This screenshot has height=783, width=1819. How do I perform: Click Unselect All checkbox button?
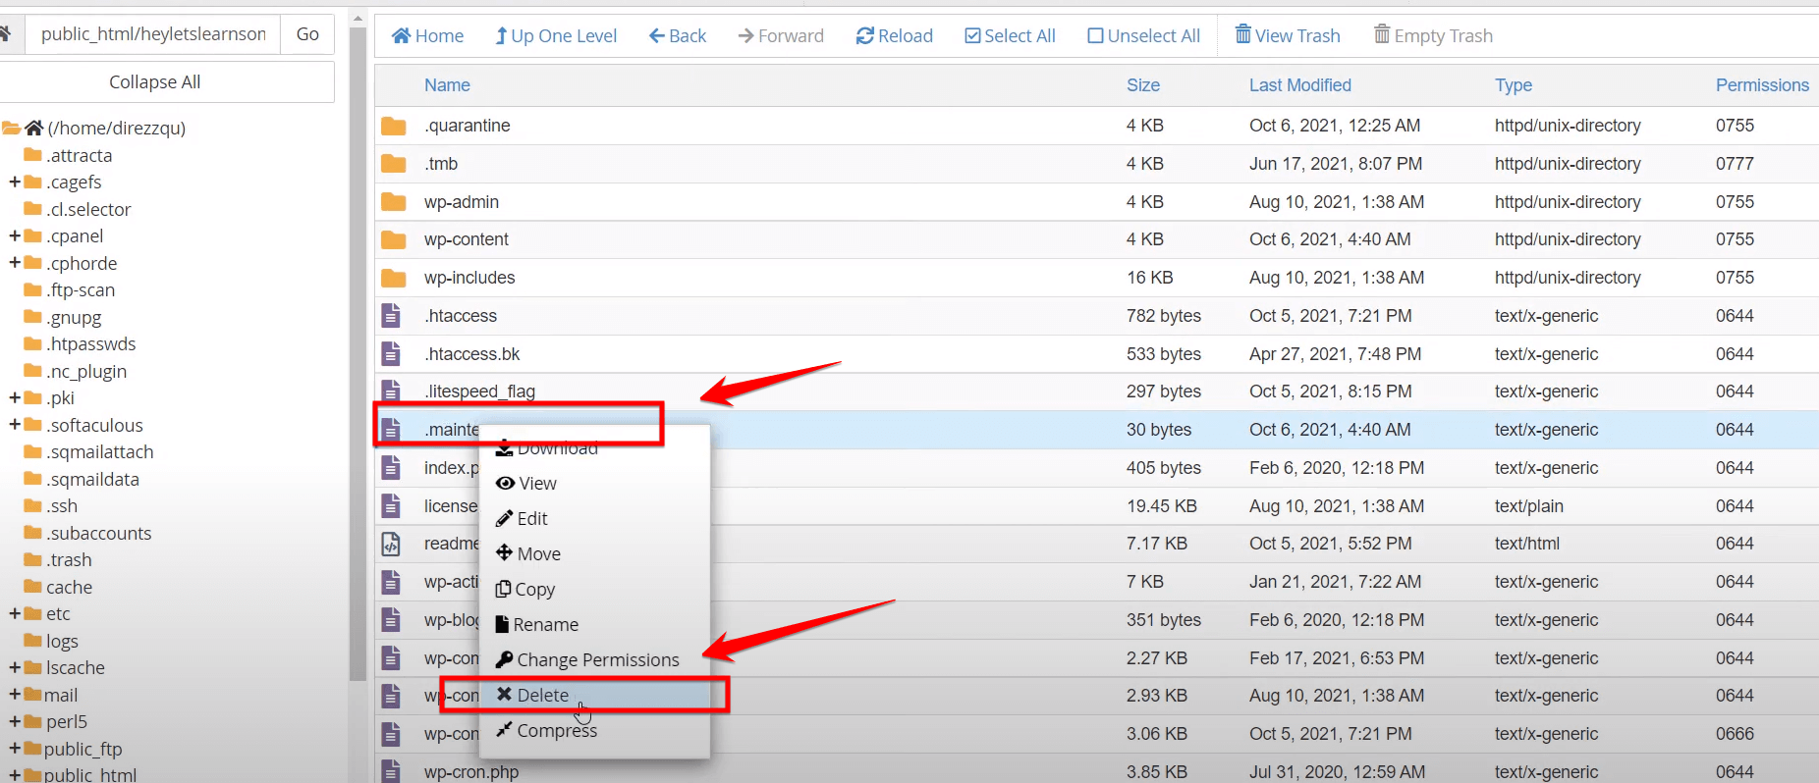[x=1144, y=36]
